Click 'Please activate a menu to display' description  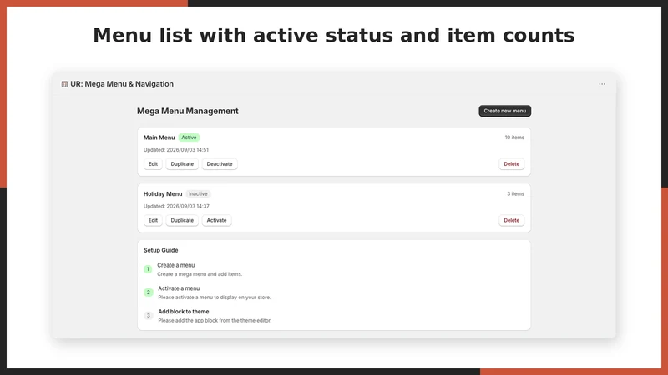pyautogui.click(x=215, y=297)
